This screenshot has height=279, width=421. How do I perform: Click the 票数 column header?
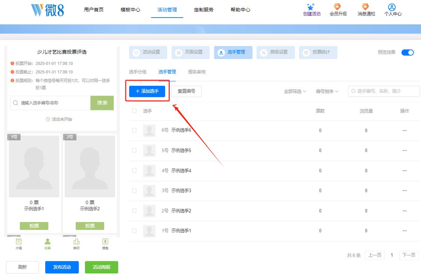(x=320, y=111)
